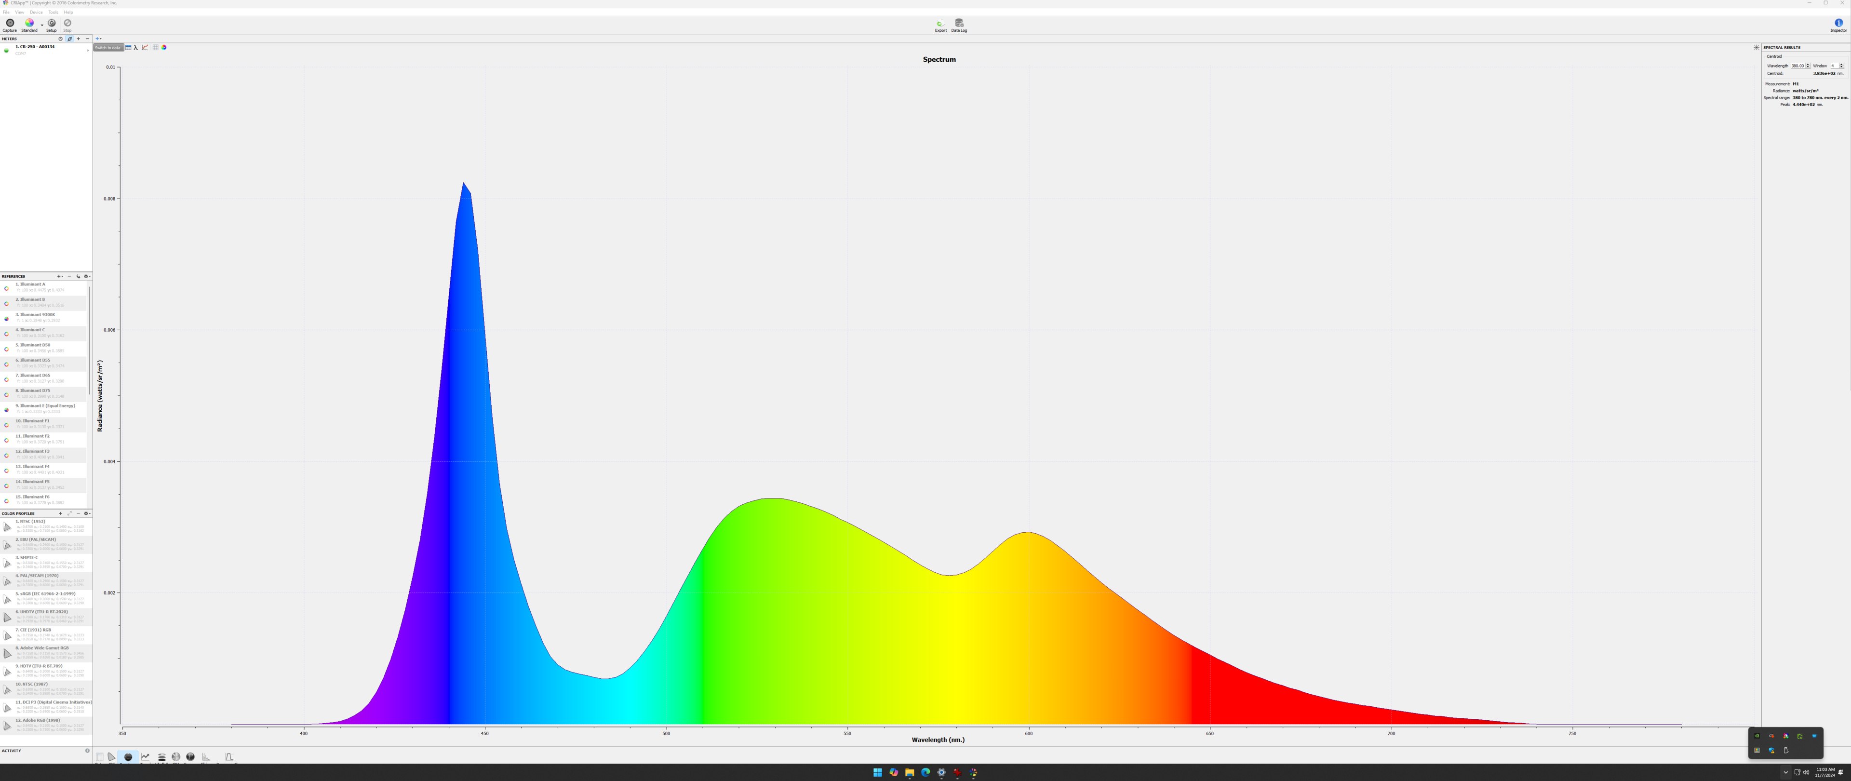
Task: Open the CRI disc view tab icon
Action: pyautogui.click(x=176, y=756)
